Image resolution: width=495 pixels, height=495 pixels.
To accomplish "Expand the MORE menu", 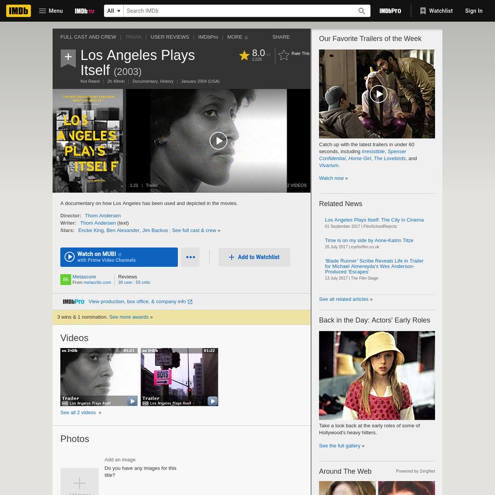I will point(238,37).
